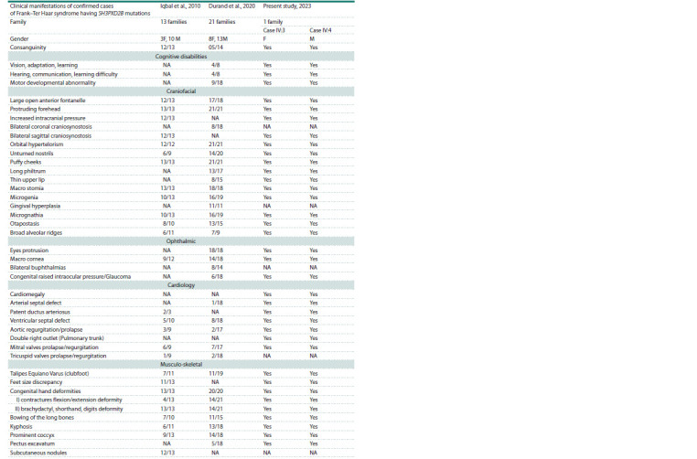Click the Subcutaneous nodules row label
Screen dimensions: 697x459
pyautogui.click(x=38, y=453)
